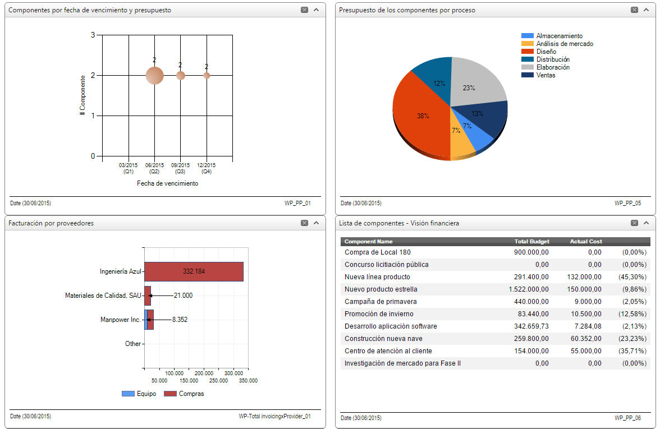The image size is (660, 429).
Task: Click the Ingeniería Azul bar
Action: pyautogui.click(x=194, y=271)
